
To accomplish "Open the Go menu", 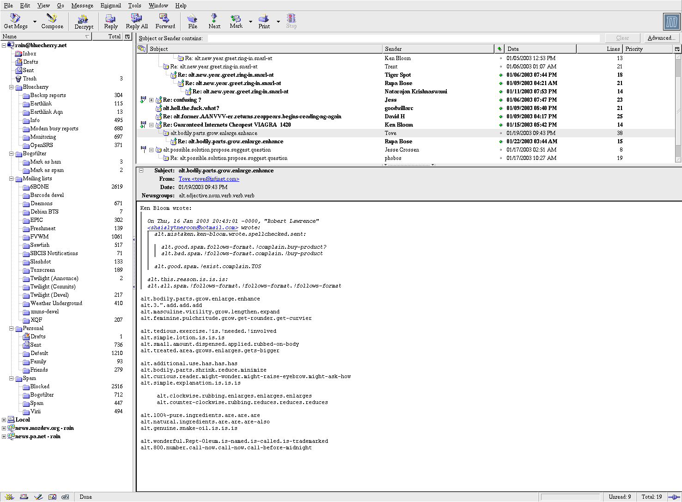I will coord(61,6).
